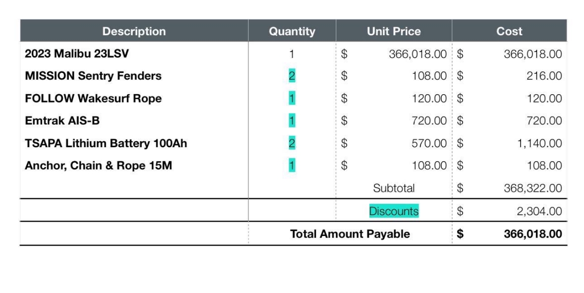Select the total amount 366,018.00 in bold
The width and height of the screenshot is (584, 293).
click(x=532, y=234)
